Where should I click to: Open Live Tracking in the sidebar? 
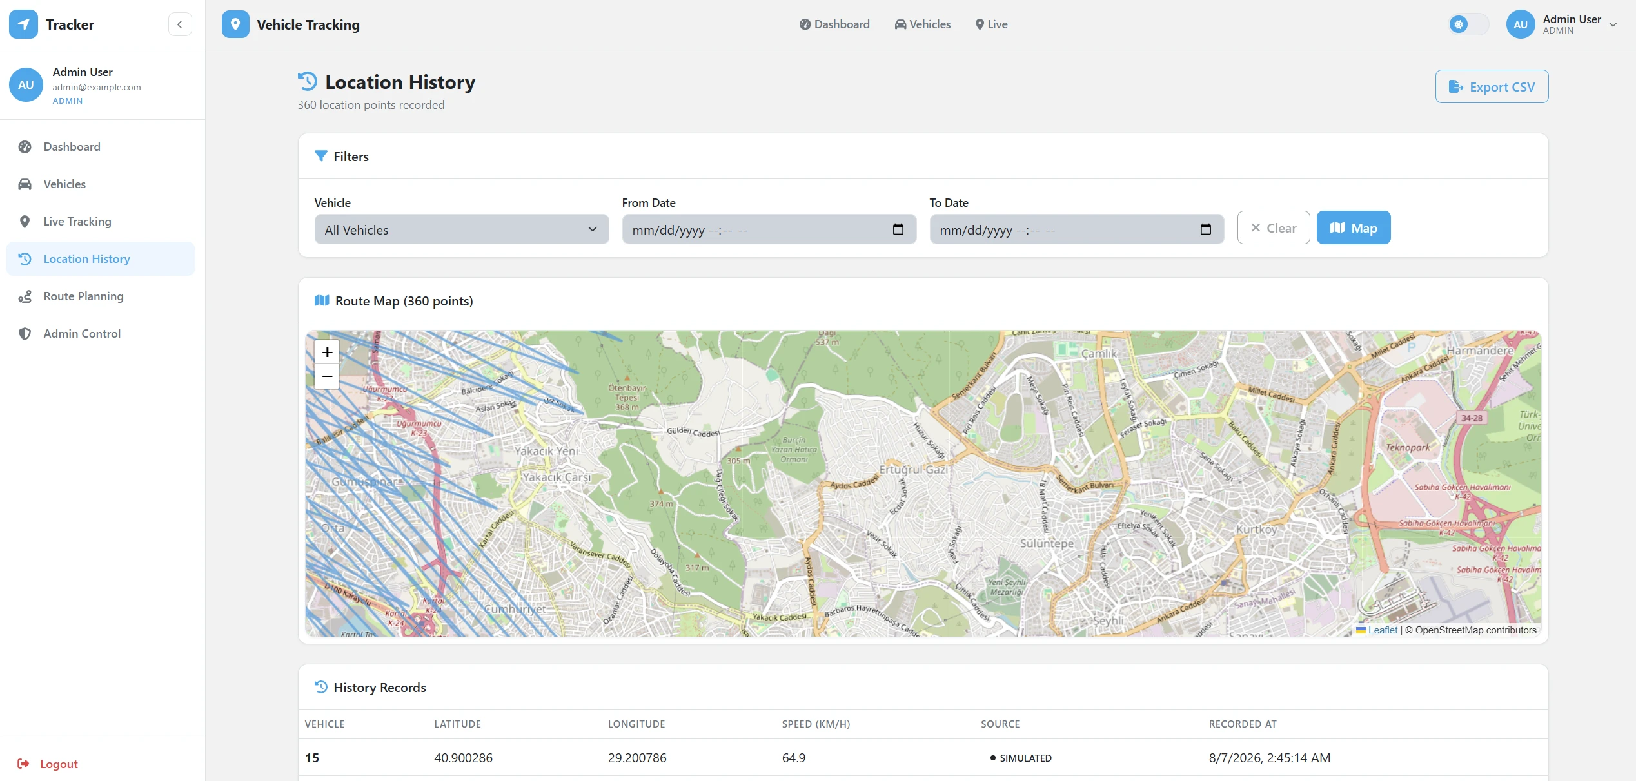pos(101,222)
